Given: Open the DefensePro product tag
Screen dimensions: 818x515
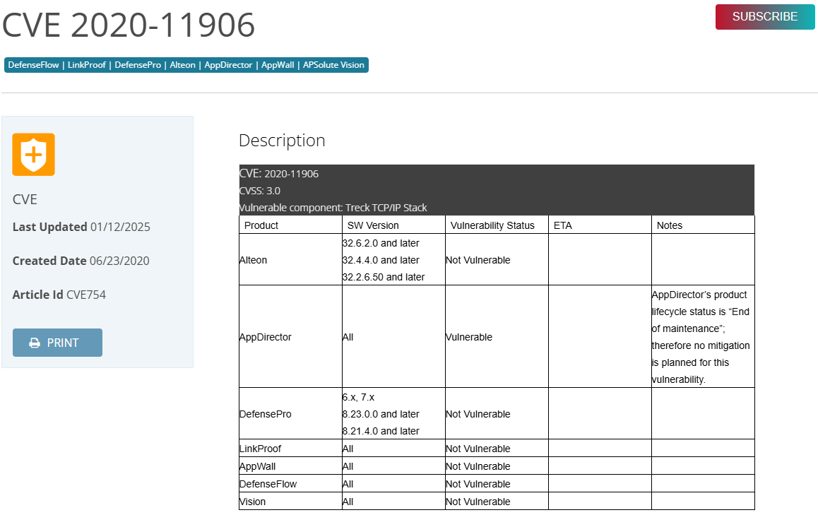Looking at the screenshot, I should click(138, 65).
